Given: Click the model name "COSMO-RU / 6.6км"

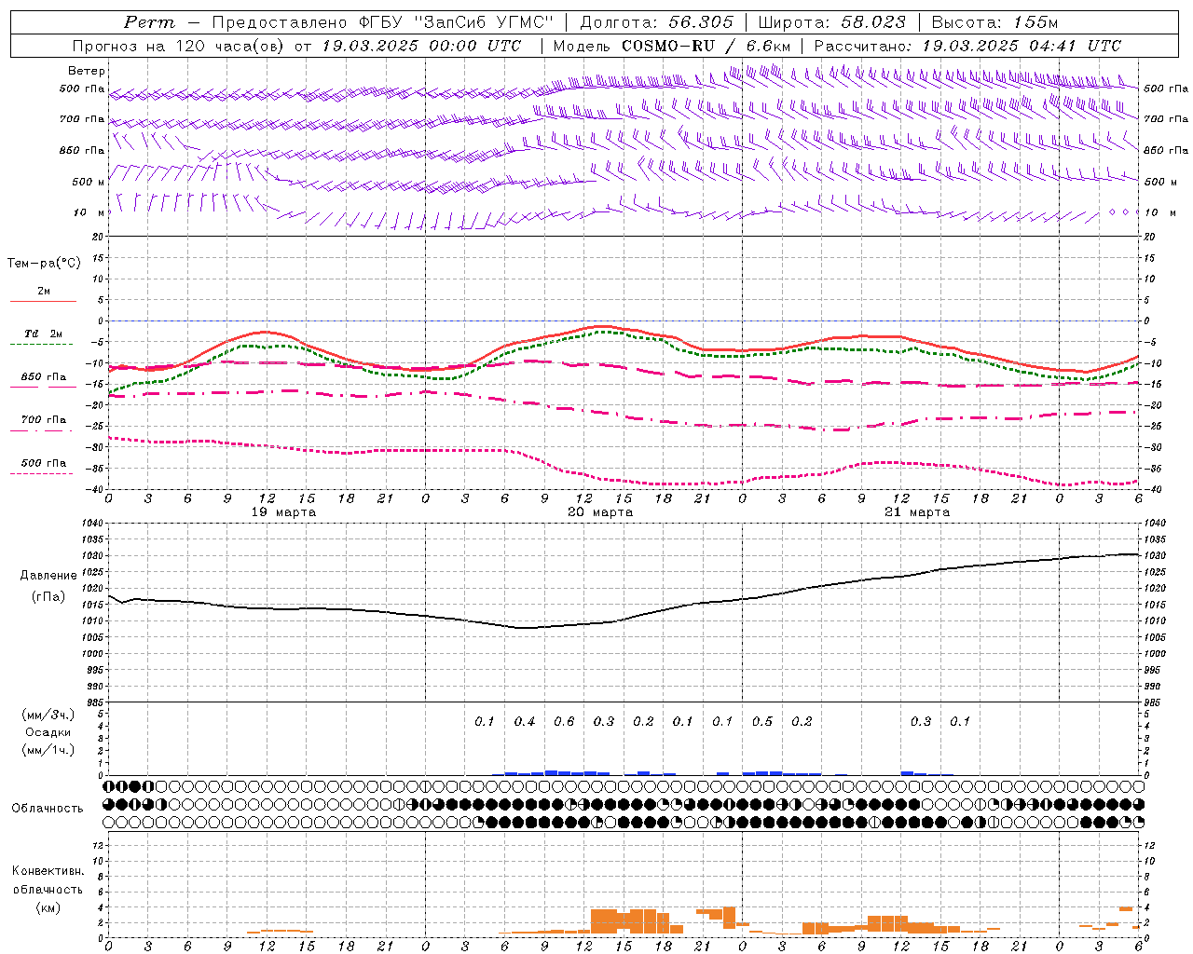Looking at the screenshot, I should [706, 46].
